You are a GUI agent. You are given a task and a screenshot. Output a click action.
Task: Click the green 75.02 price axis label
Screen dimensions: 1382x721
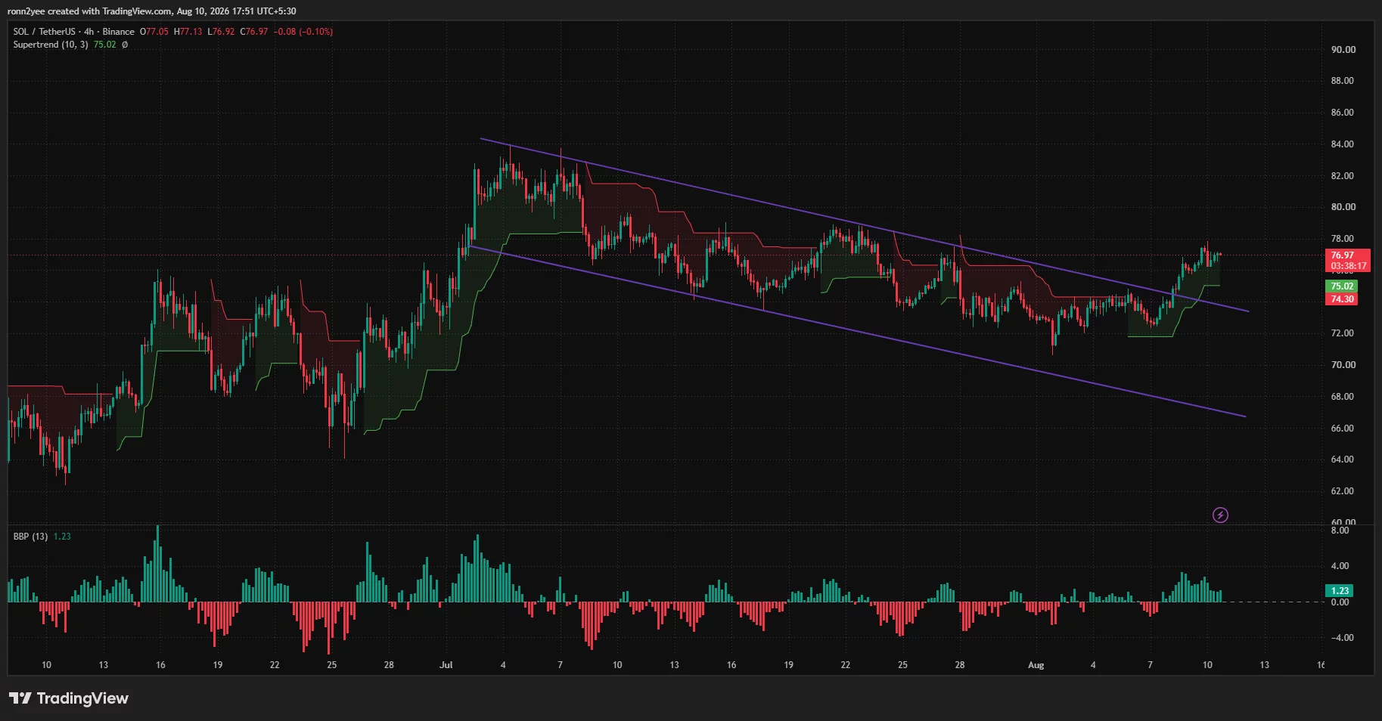1342,286
